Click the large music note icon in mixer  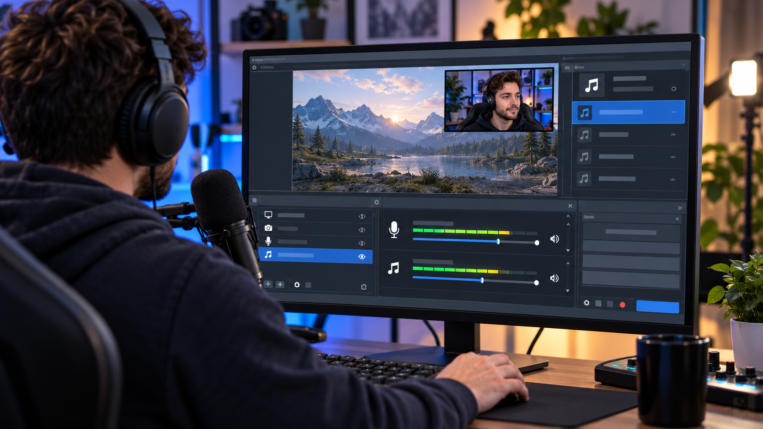click(x=393, y=268)
